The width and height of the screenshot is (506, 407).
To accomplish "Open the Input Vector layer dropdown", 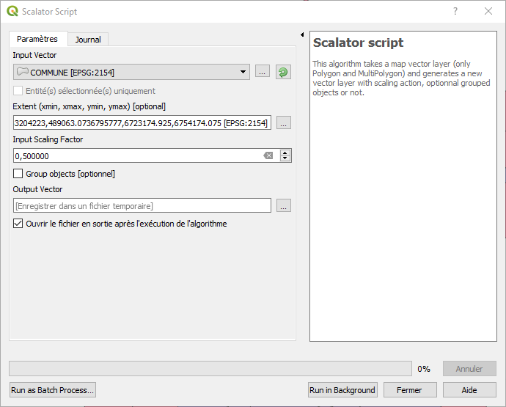I will coord(131,72).
